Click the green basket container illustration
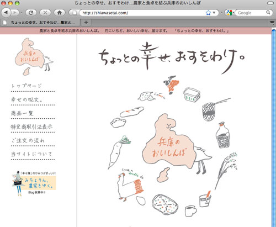Viewport: 276px width, 227px height. pos(192,94)
